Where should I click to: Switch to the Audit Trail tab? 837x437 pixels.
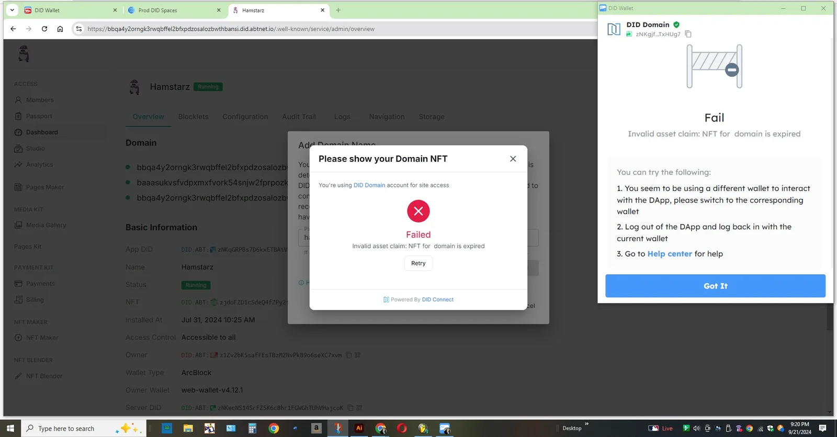(299, 117)
